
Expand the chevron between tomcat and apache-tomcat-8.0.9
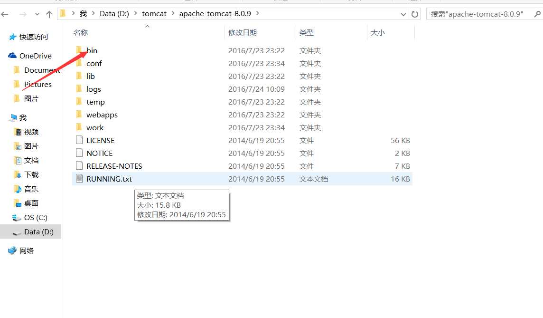click(173, 13)
